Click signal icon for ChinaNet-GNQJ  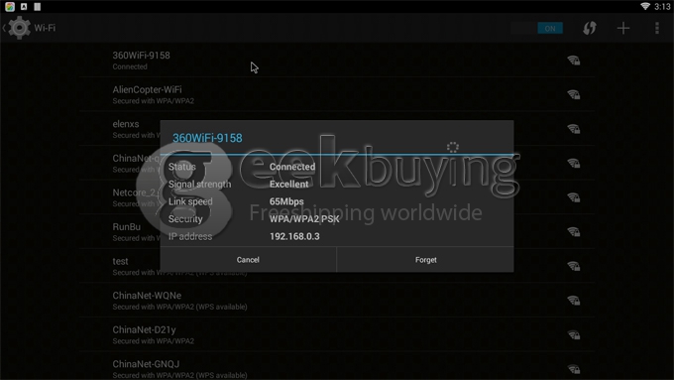coord(574,369)
